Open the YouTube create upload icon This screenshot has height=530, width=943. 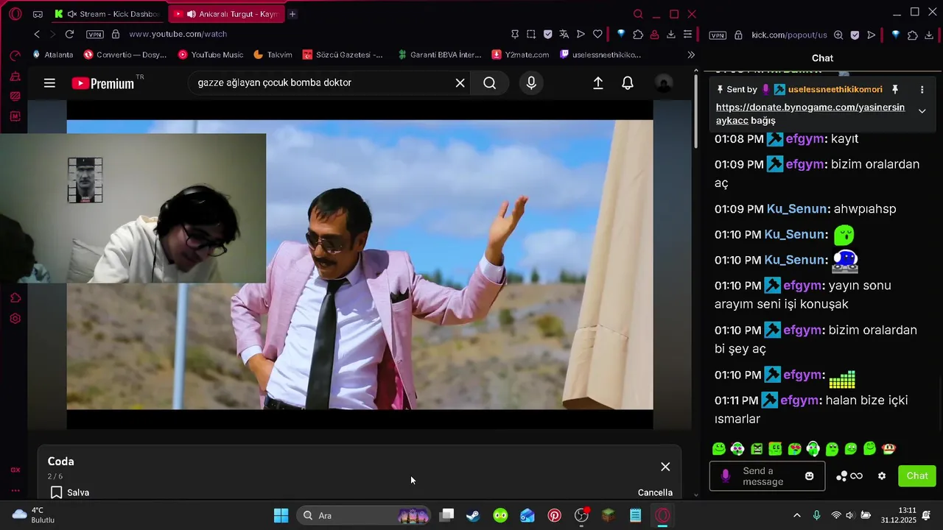point(598,83)
